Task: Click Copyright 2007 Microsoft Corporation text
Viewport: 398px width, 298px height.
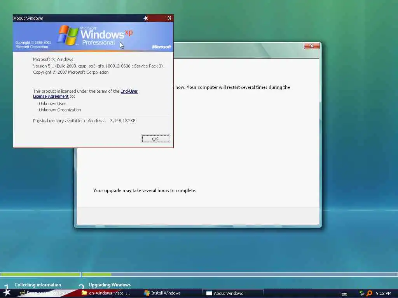Action: 71,72
